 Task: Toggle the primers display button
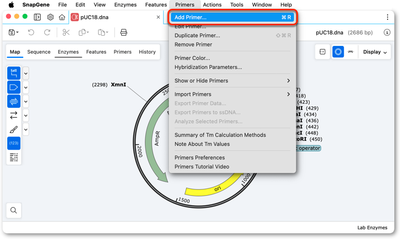[x=14, y=101]
